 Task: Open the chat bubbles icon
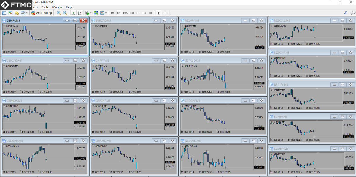coord(352,13)
